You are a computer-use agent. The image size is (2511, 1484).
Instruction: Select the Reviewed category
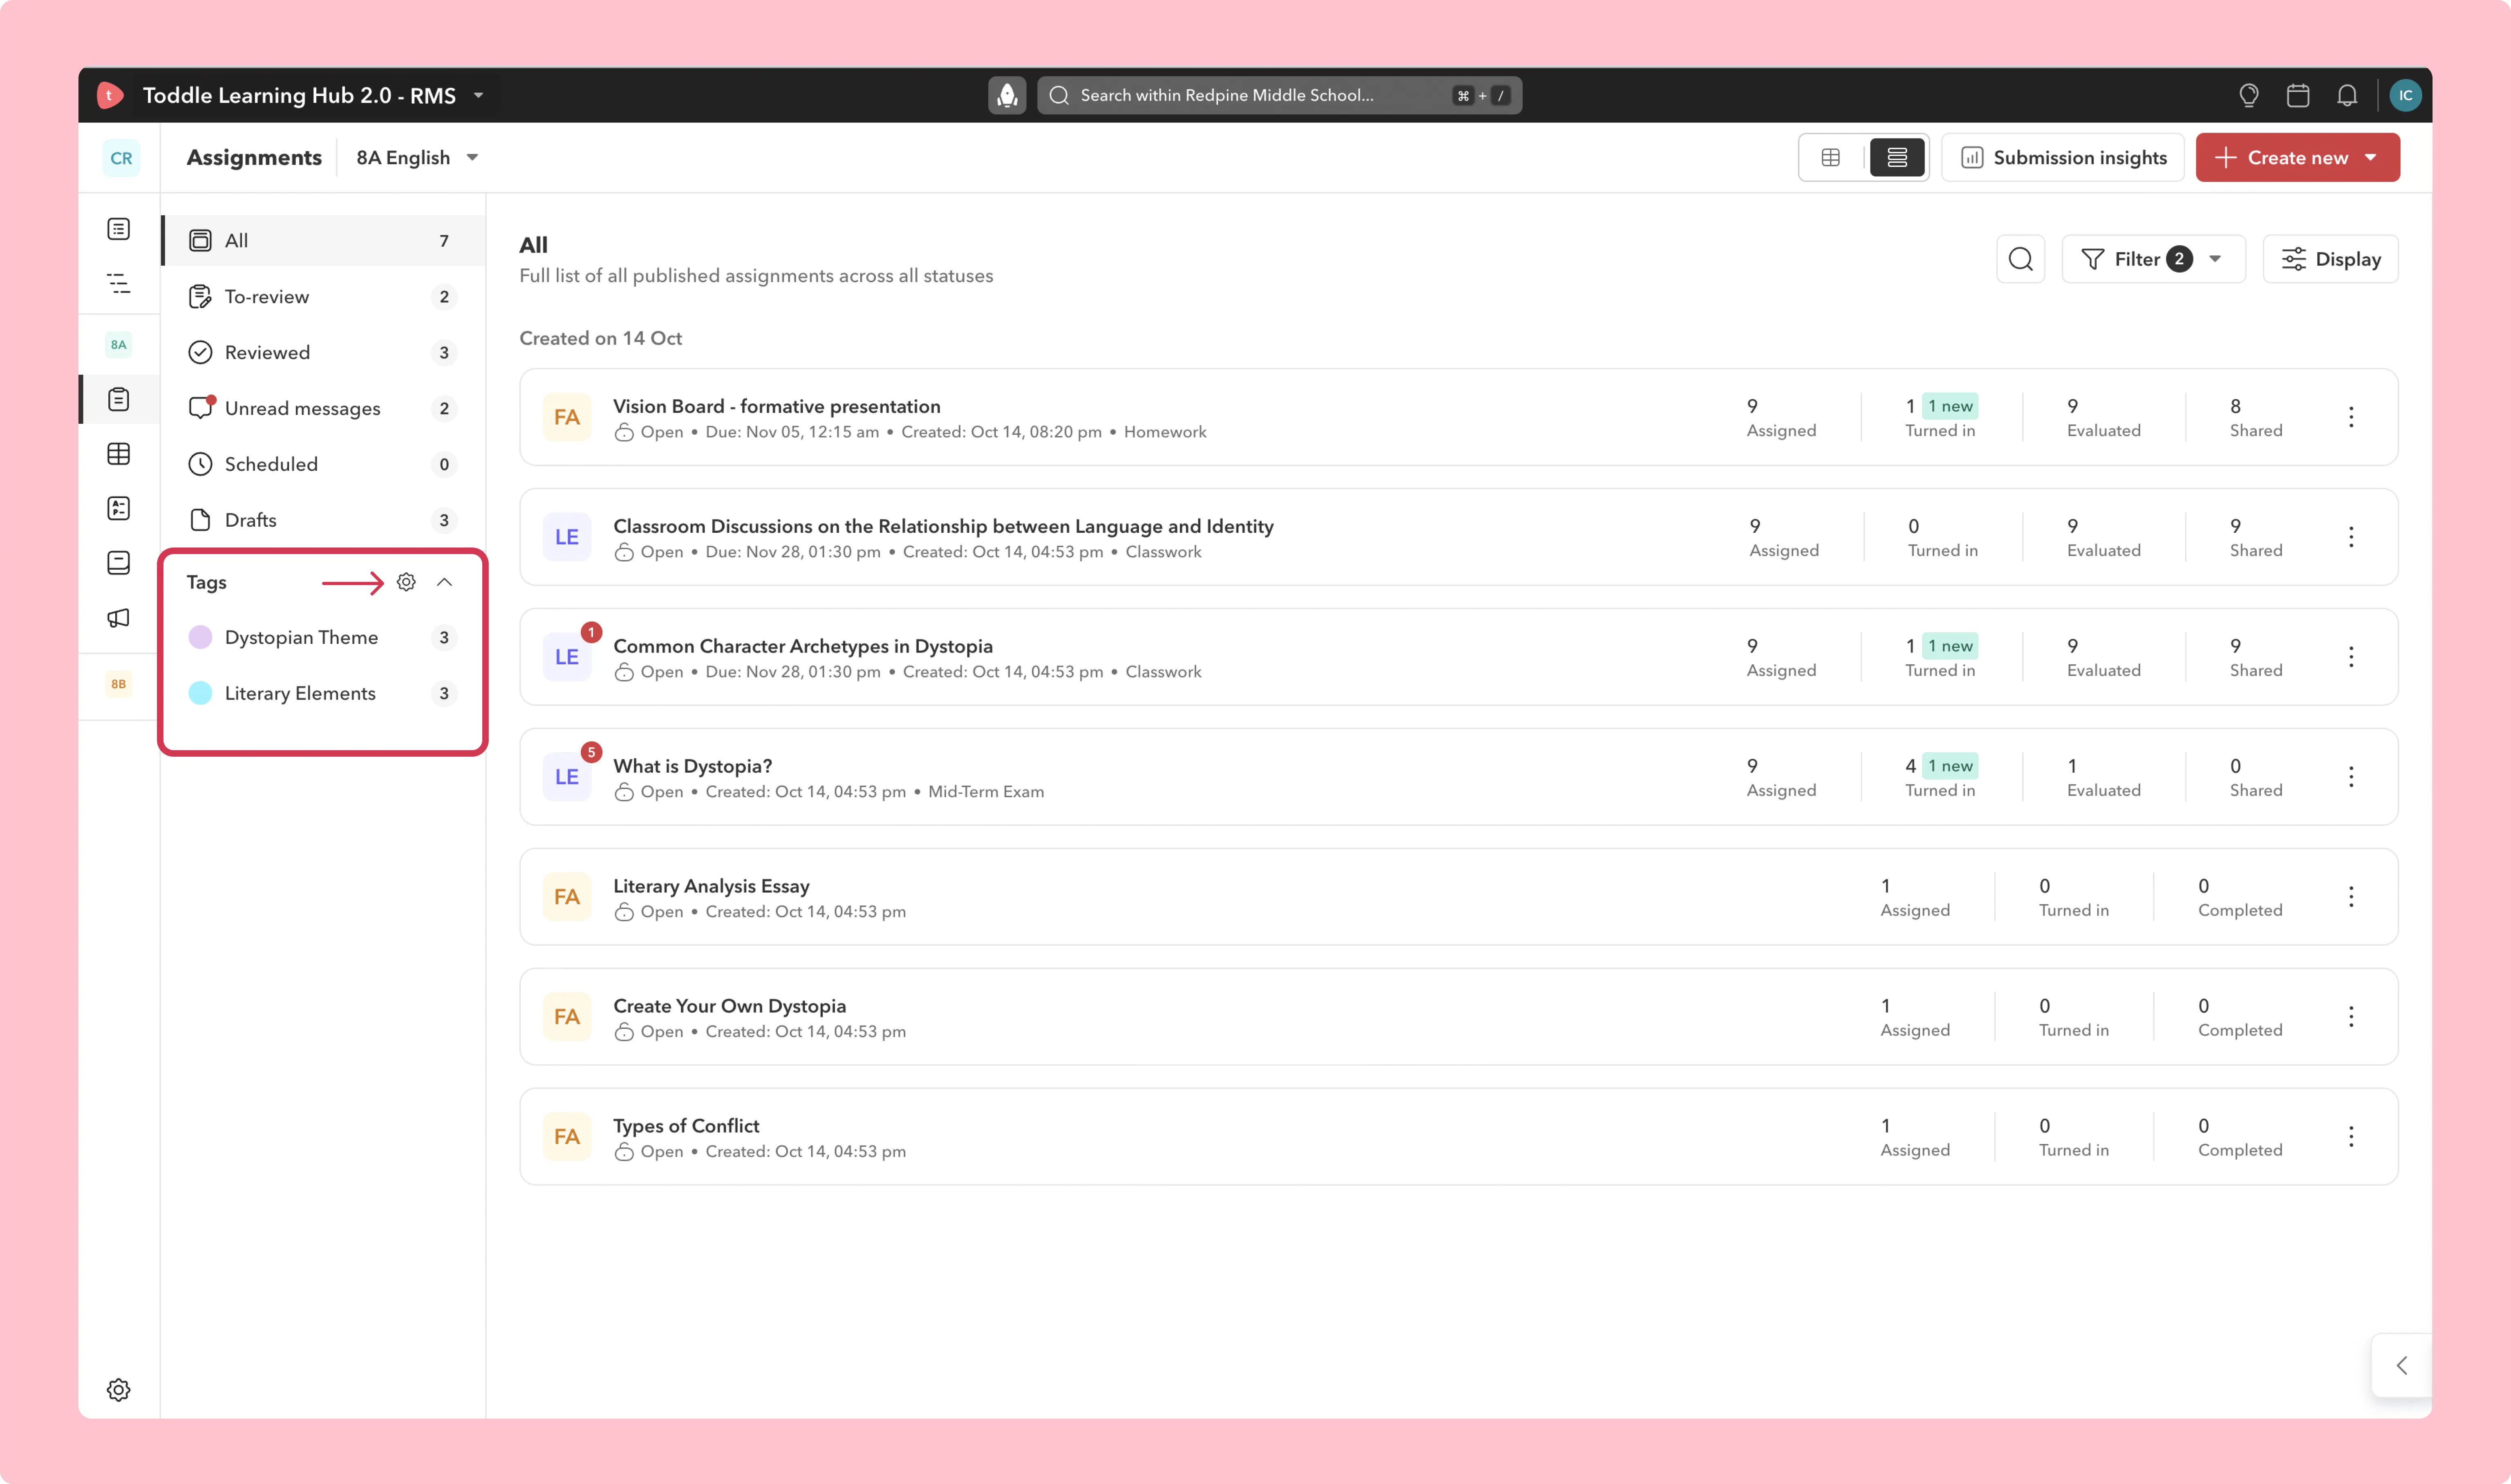click(x=323, y=353)
